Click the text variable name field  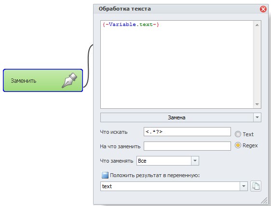[x=170, y=186]
